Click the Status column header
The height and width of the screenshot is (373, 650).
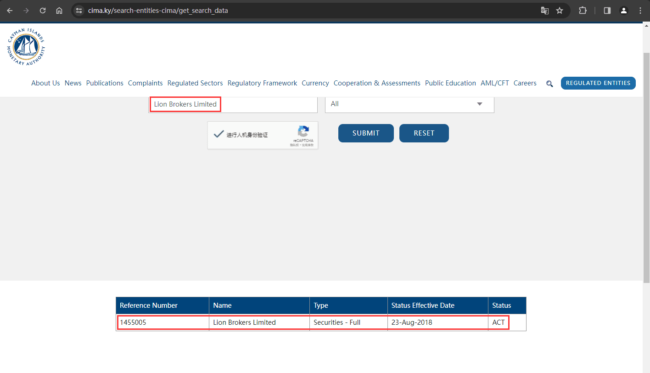point(507,305)
